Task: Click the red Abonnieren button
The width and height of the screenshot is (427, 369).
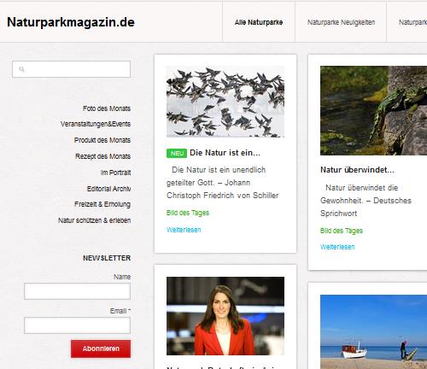Action: (101, 348)
